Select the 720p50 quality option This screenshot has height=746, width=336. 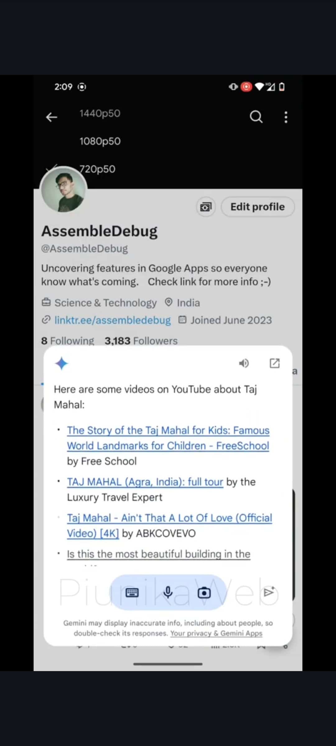coord(97,169)
